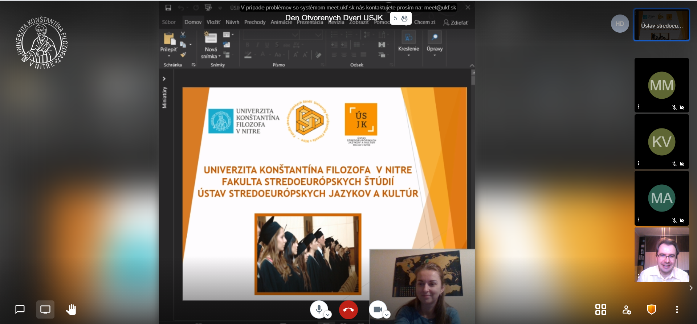Click KV's camera-off indicator
Viewport: 697px width, 324px height.
(682, 164)
